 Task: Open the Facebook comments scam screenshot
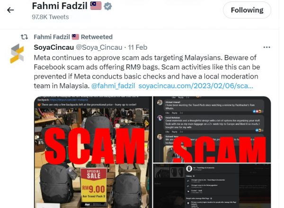point(212,129)
